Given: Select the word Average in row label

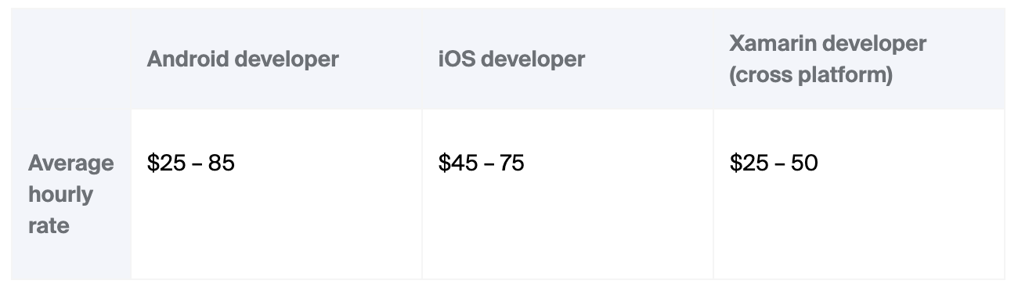Looking at the screenshot, I should point(70,163).
